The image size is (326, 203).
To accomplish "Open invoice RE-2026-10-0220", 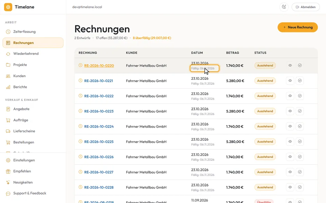I will (99, 66).
